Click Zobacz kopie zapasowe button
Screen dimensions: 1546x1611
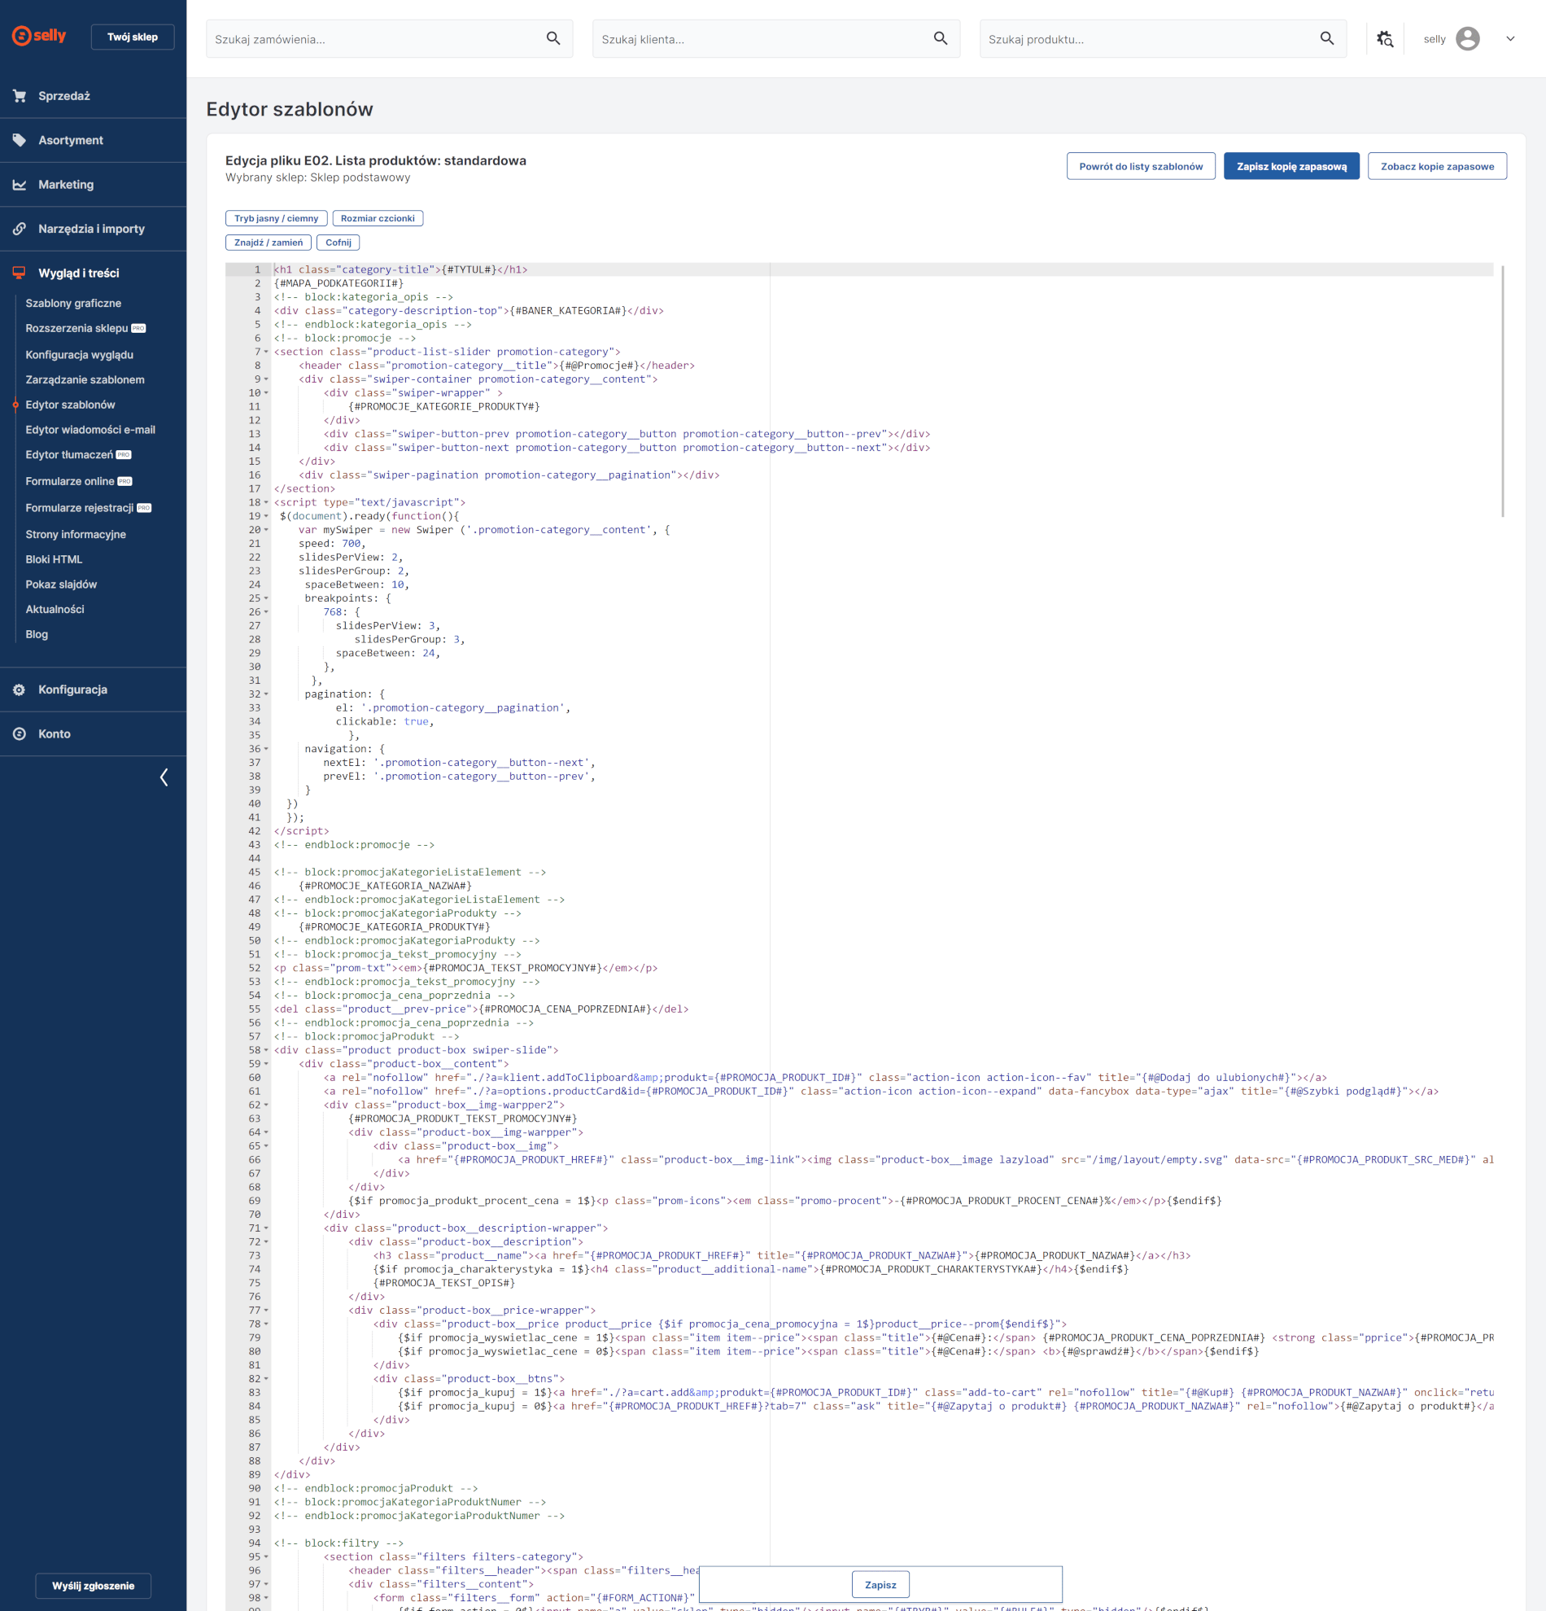pyautogui.click(x=1437, y=166)
